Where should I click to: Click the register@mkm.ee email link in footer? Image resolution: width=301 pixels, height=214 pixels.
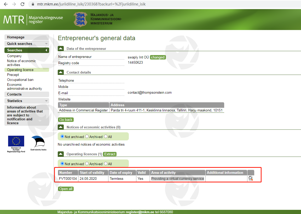[x=140, y=212]
